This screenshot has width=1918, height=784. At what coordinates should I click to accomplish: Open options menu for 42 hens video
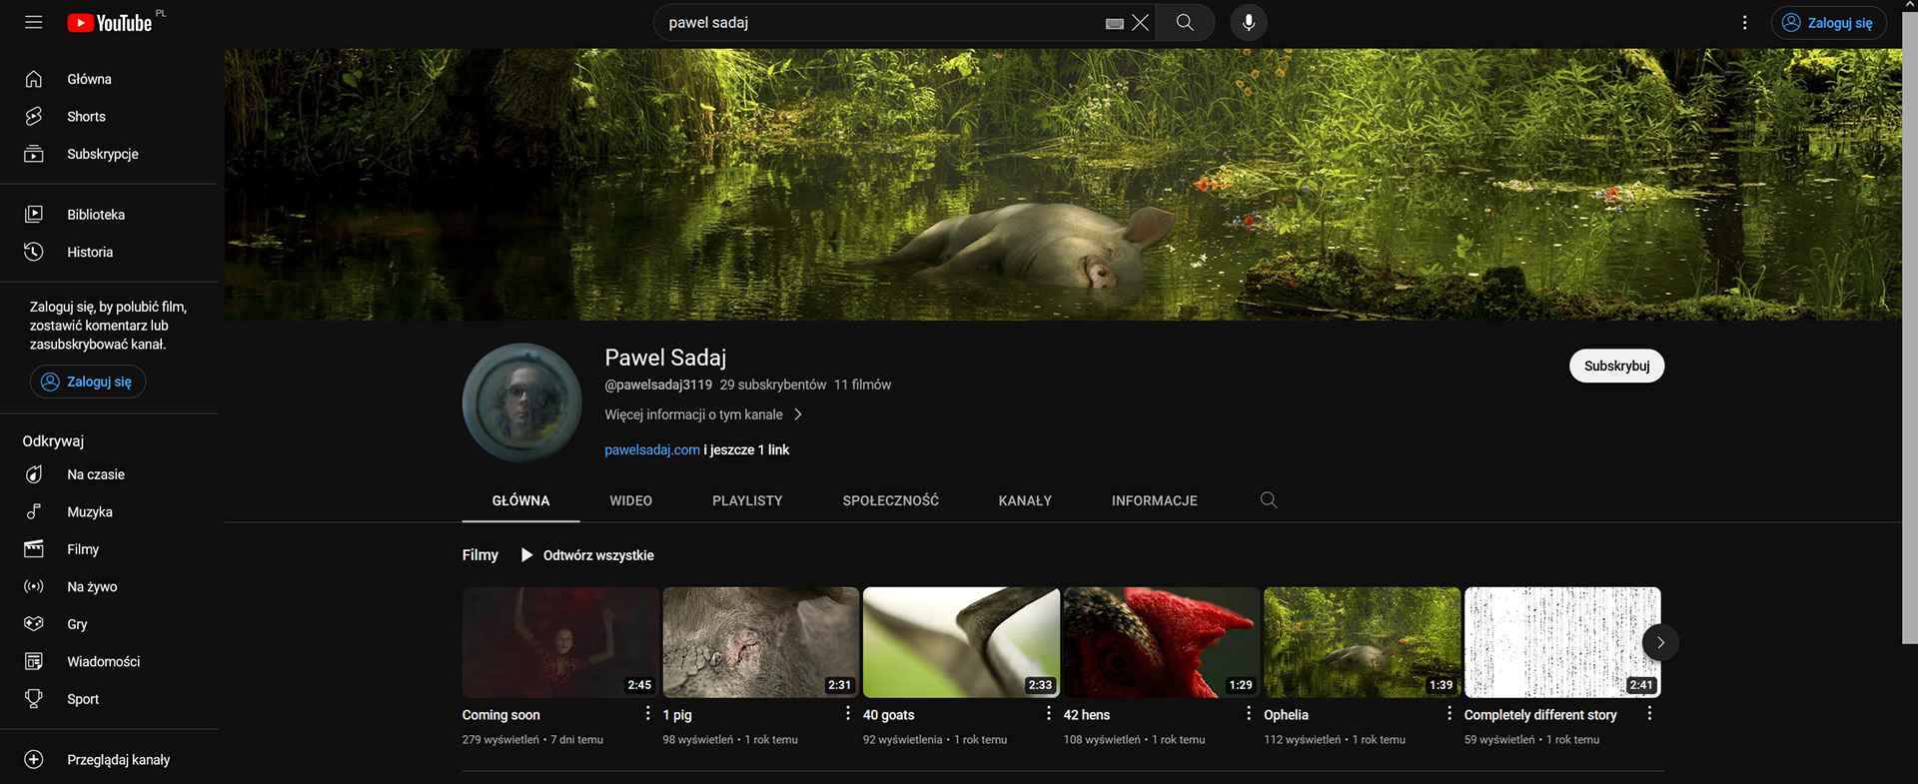point(1249,713)
